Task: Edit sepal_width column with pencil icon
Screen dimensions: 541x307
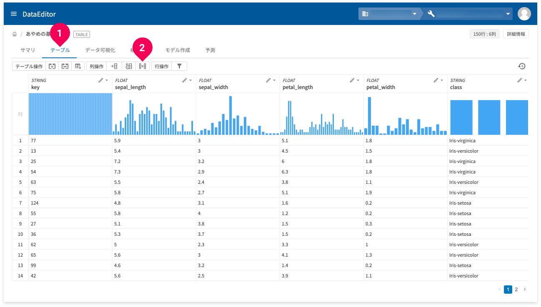Action: click(268, 80)
